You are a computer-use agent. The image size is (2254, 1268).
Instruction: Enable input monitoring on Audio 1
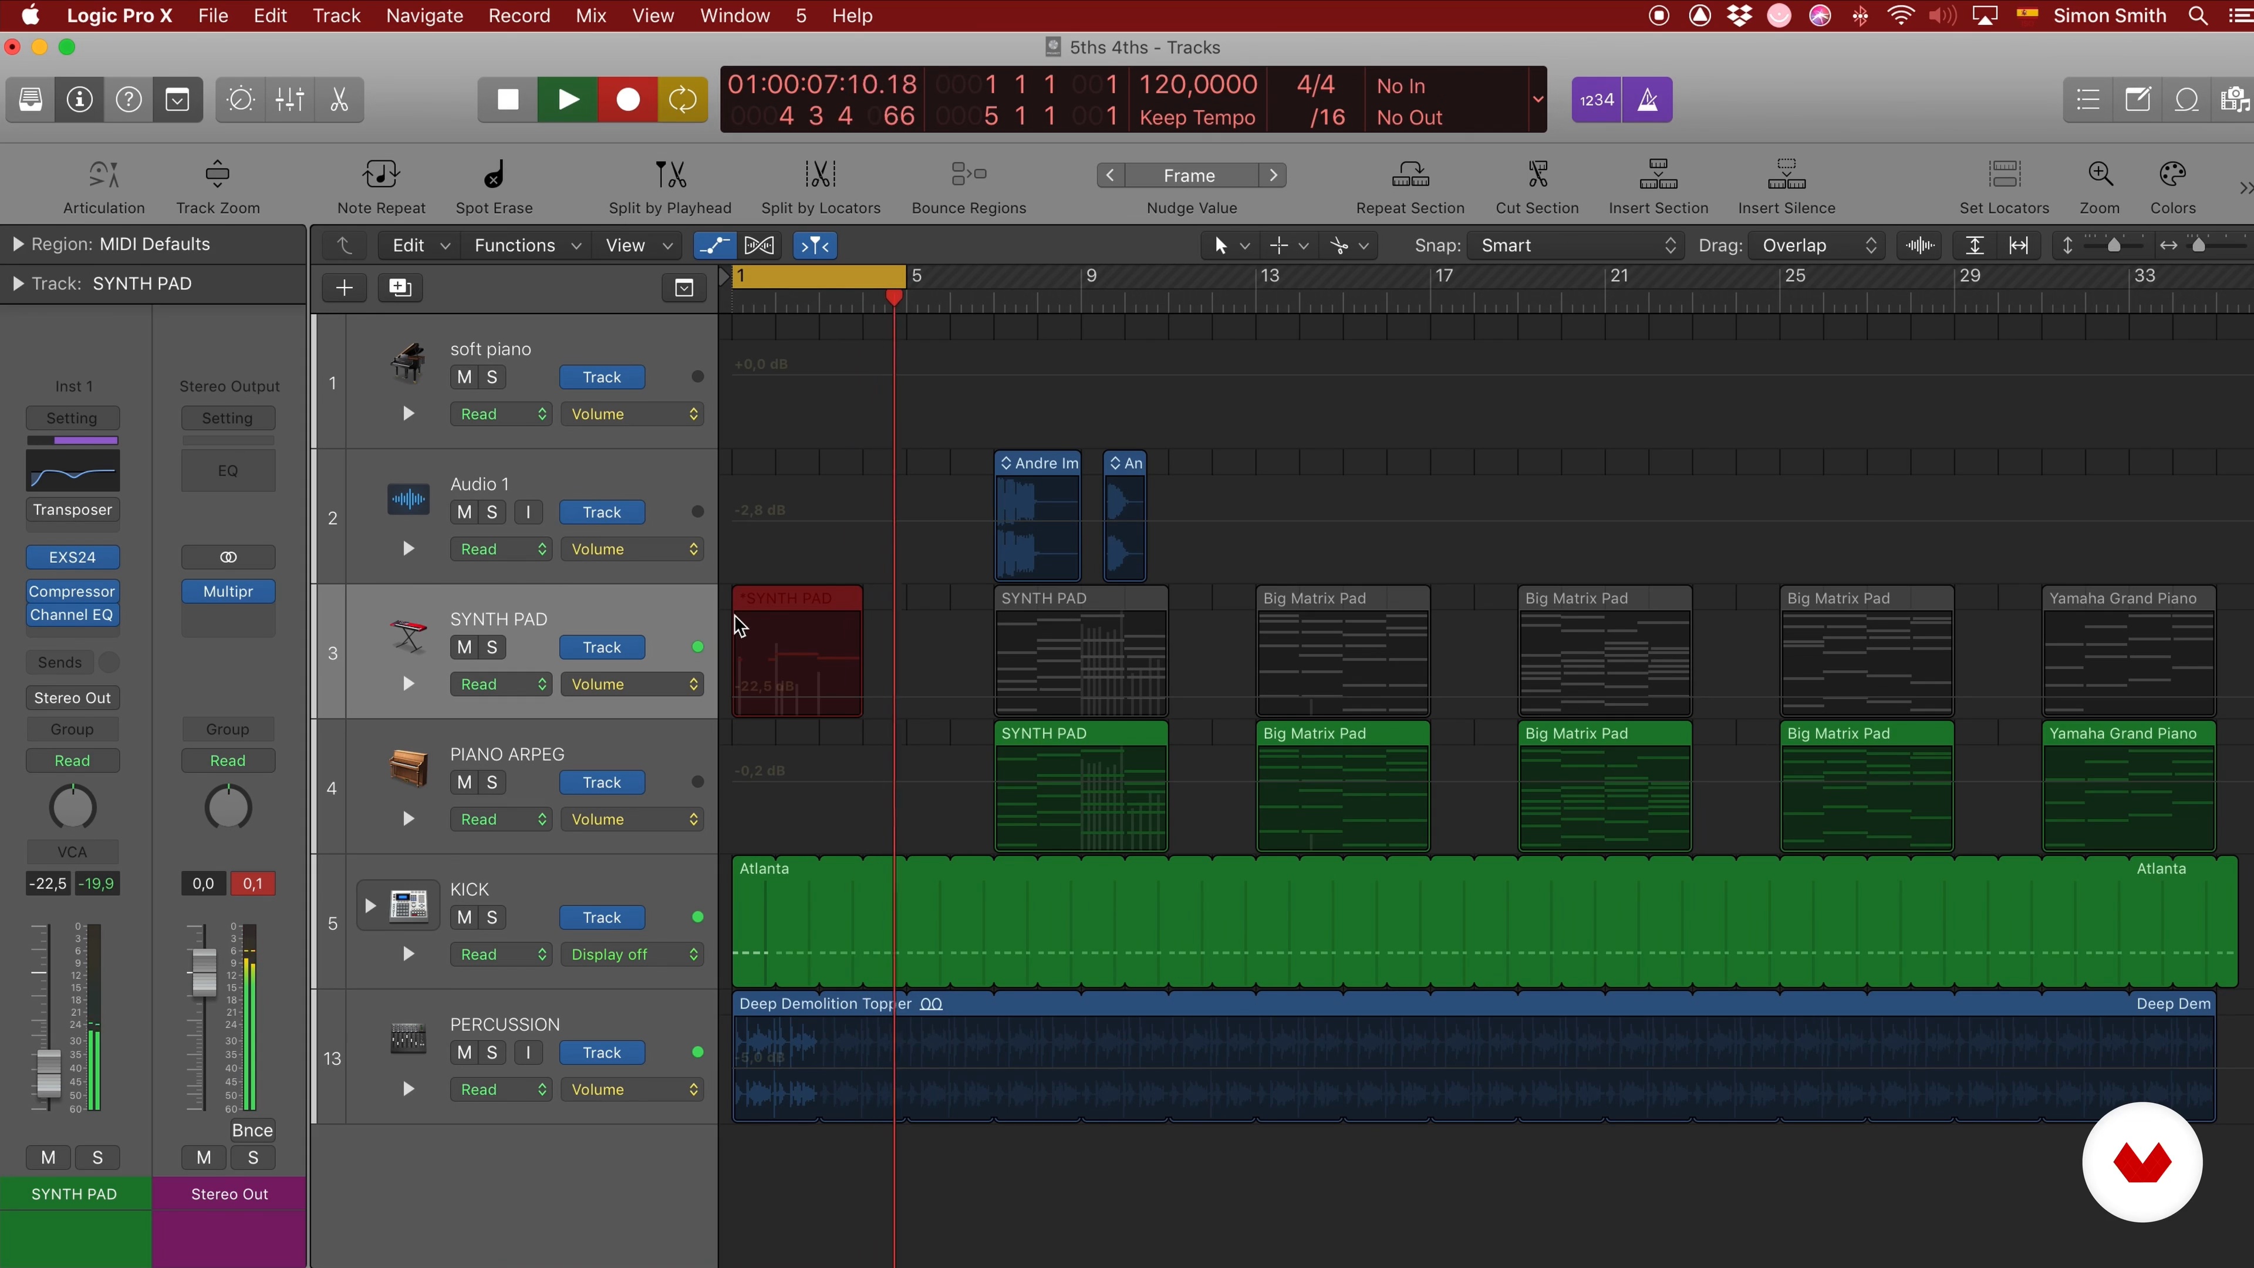coord(528,513)
